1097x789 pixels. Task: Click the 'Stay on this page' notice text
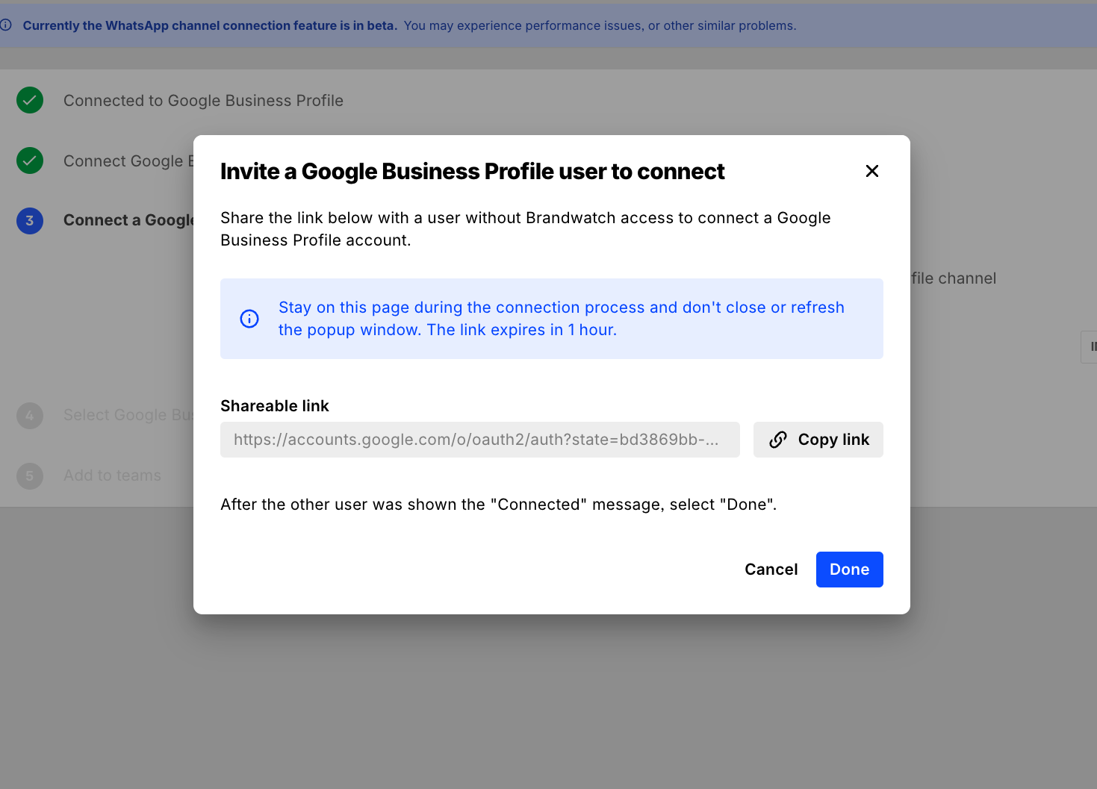pos(561,319)
